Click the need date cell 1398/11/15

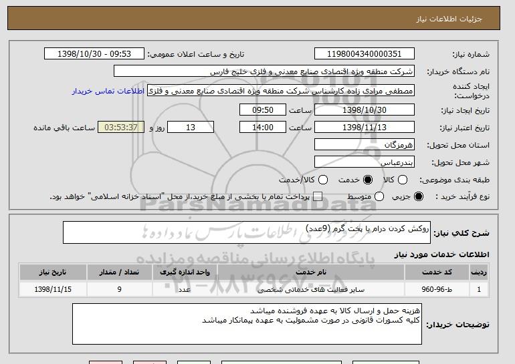click(x=53, y=289)
